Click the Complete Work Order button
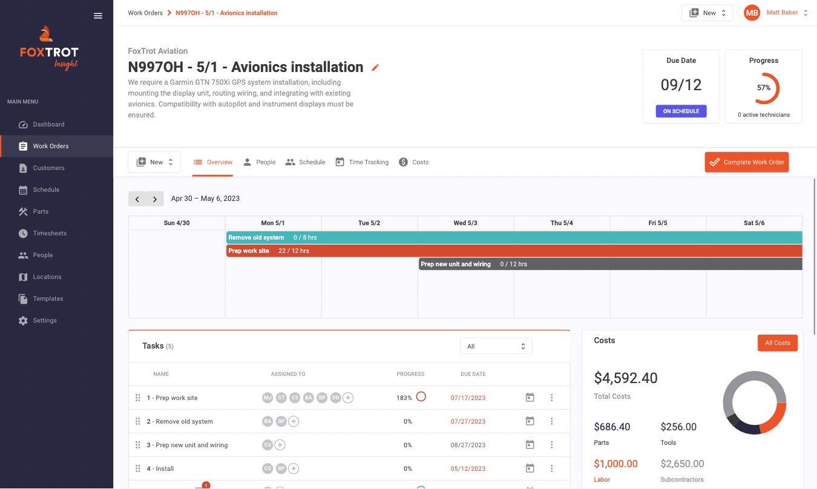 click(746, 162)
